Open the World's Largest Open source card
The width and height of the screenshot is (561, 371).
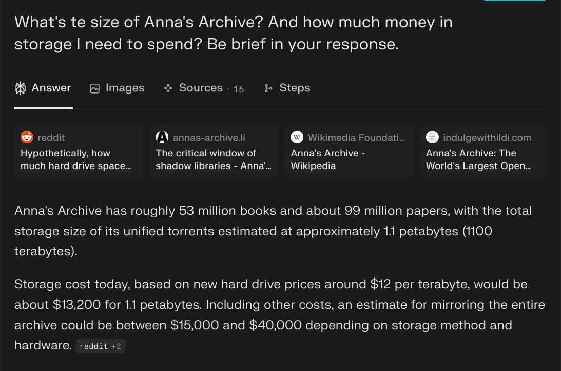click(484, 152)
